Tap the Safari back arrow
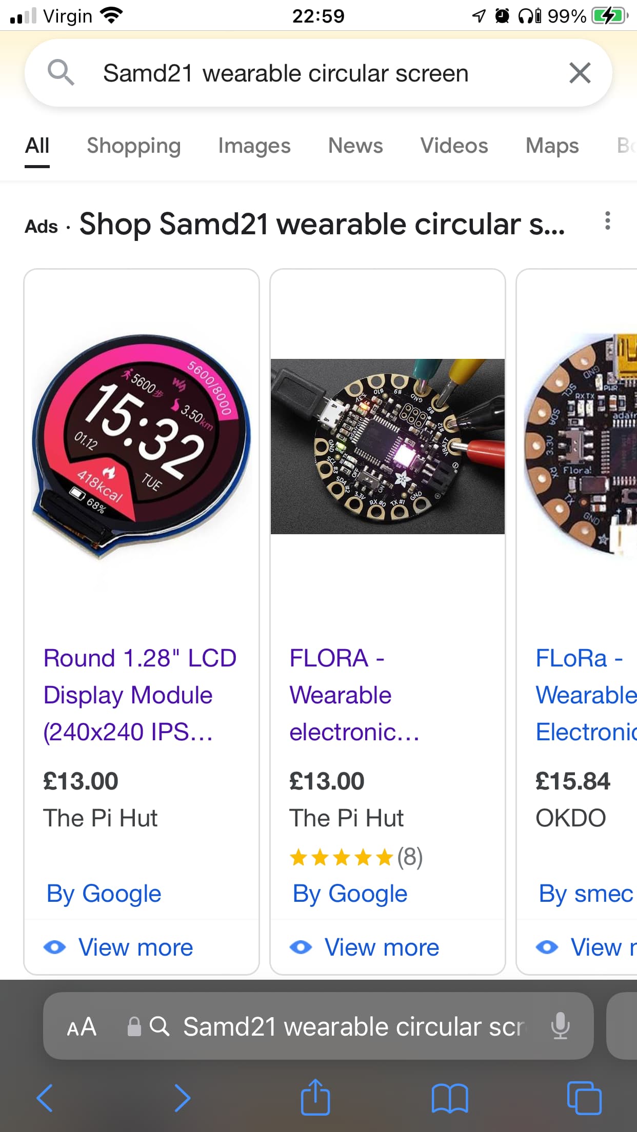This screenshot has height=1132, width=637. (45, 1098)
